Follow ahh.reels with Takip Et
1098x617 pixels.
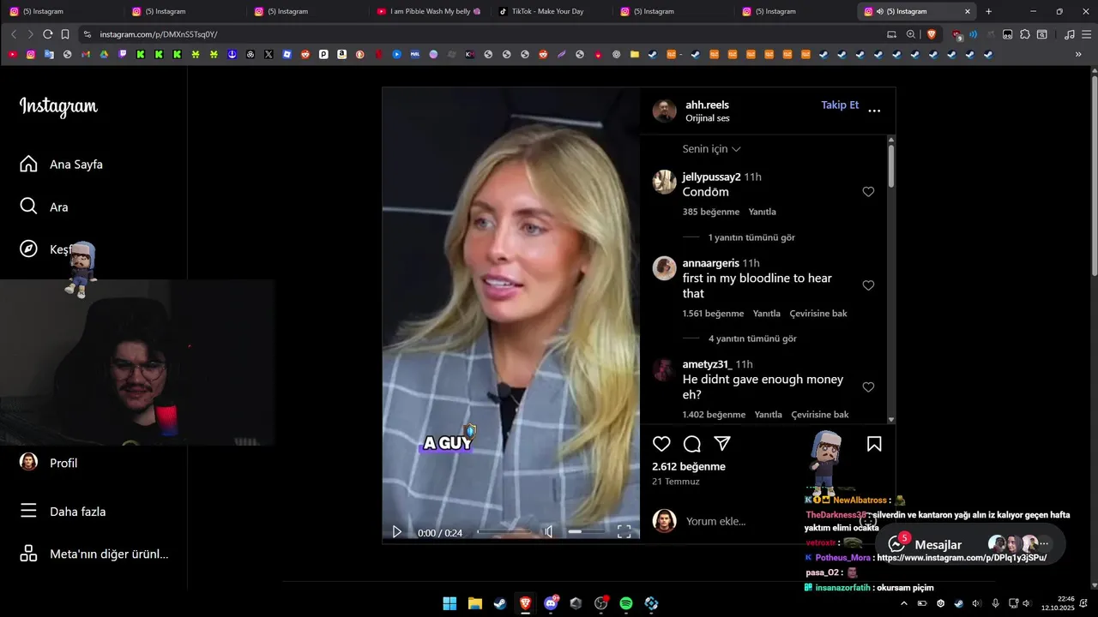pos(840,105)
